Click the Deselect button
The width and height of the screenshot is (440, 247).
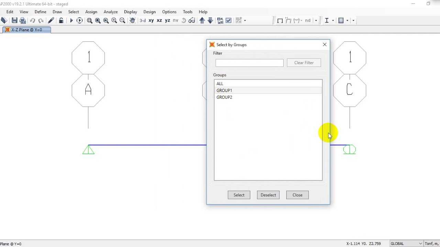[268, 195]
